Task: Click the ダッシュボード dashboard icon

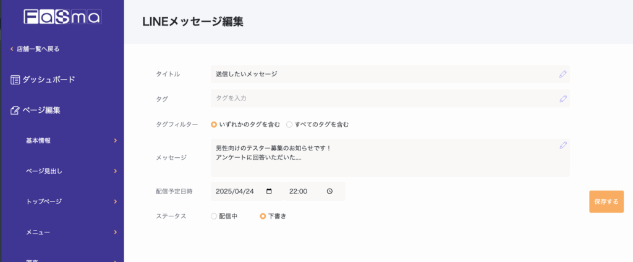Action: pyautogui.click(x=15, y=80)
